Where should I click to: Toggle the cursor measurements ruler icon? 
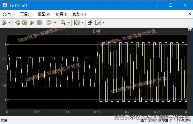pos(98,23)
